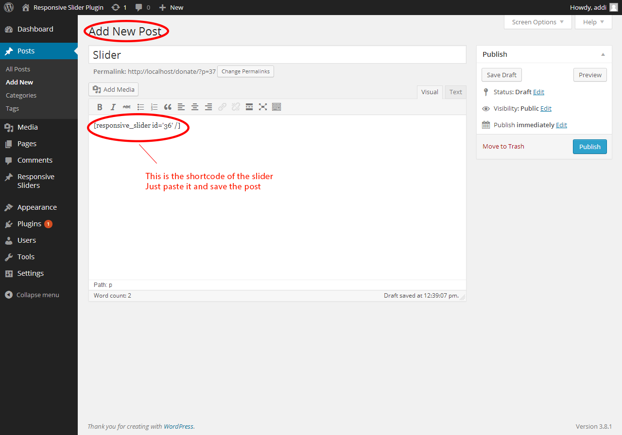Open Tags submenu
This screenshot has width=622, height=435.
(13, 109)
